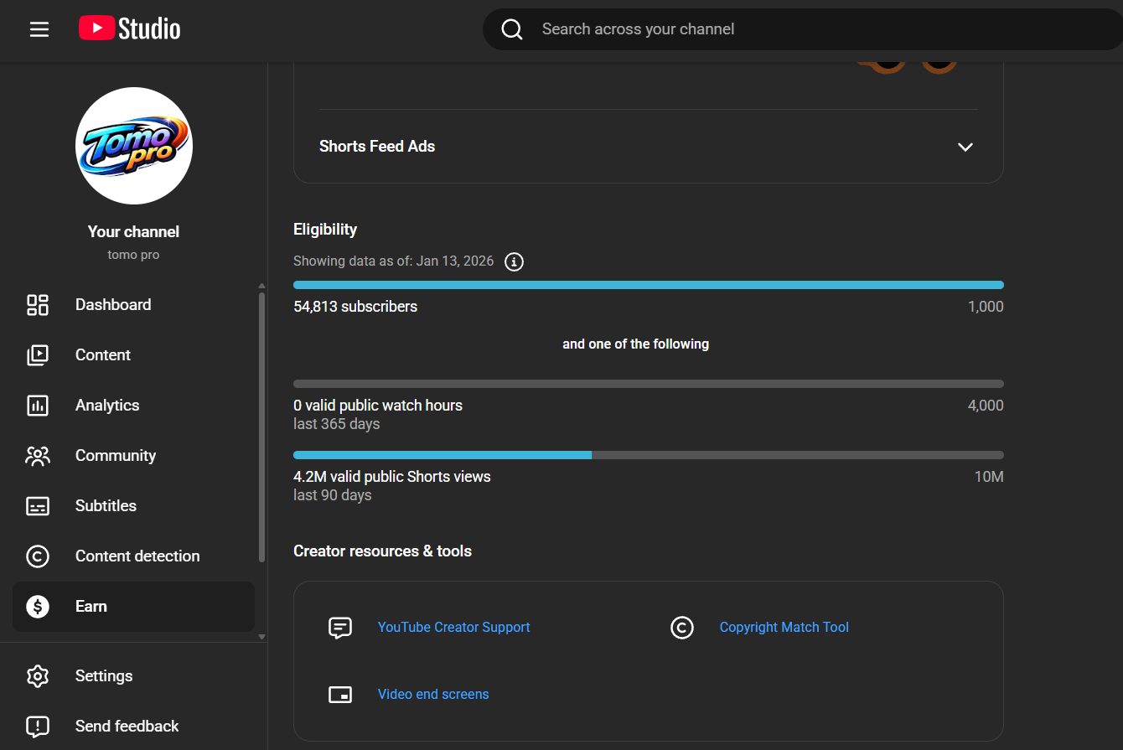Click the Shorts views progress bar

click(648, 455)
